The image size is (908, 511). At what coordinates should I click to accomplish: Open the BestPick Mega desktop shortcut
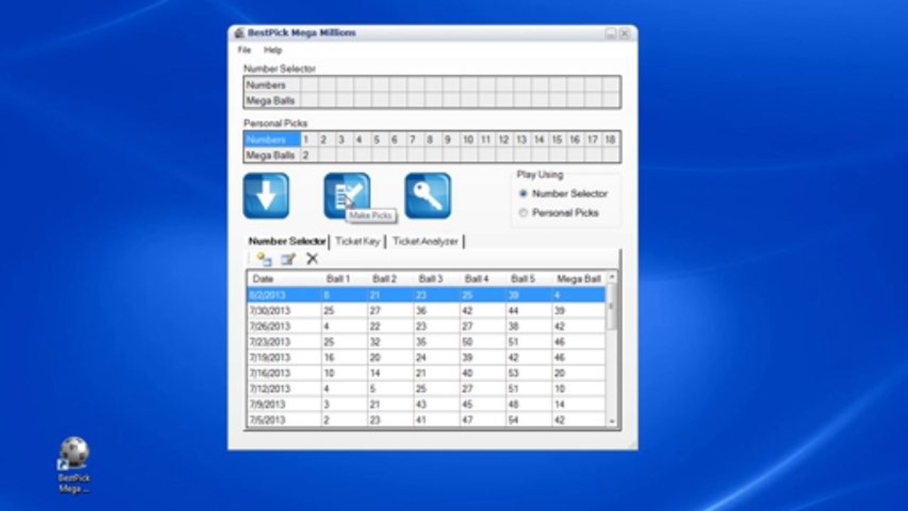coord(74,465)
